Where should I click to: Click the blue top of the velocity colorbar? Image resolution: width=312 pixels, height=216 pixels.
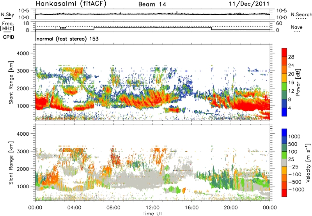(284, 133)
